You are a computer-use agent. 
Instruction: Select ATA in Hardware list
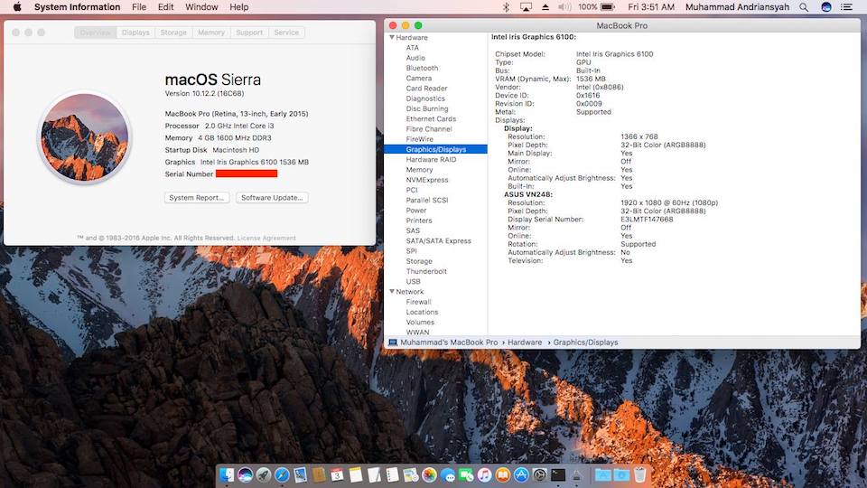413,48
